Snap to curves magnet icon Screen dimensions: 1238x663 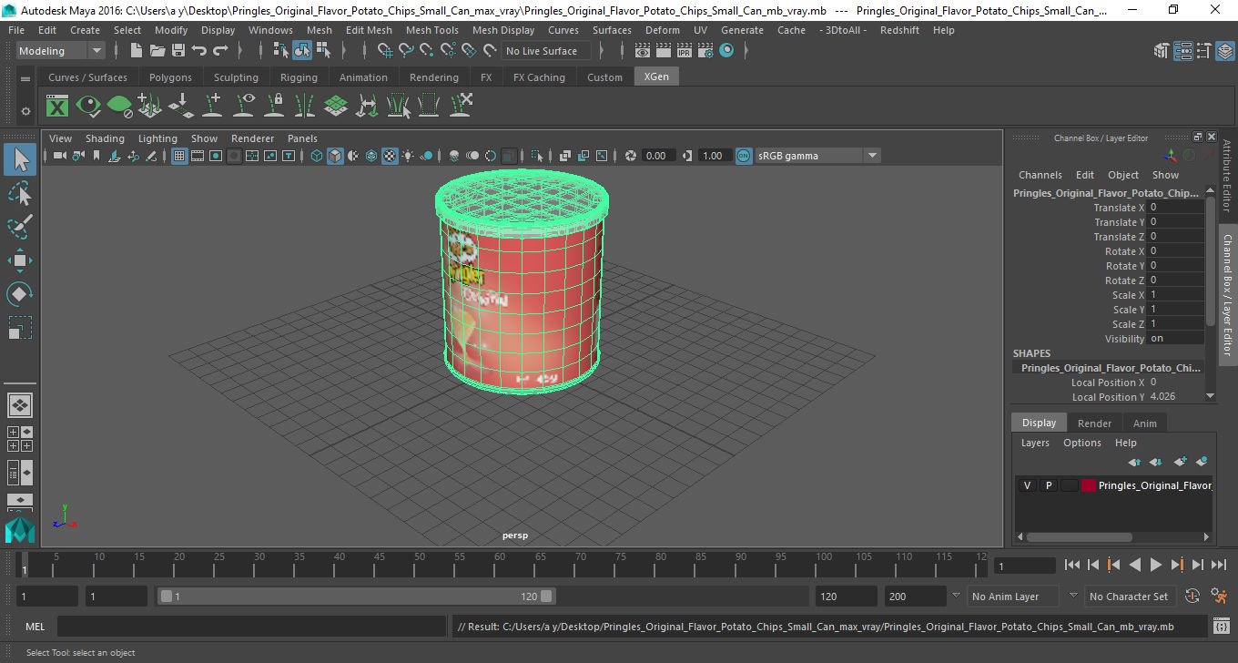click(x=405, y=51)
